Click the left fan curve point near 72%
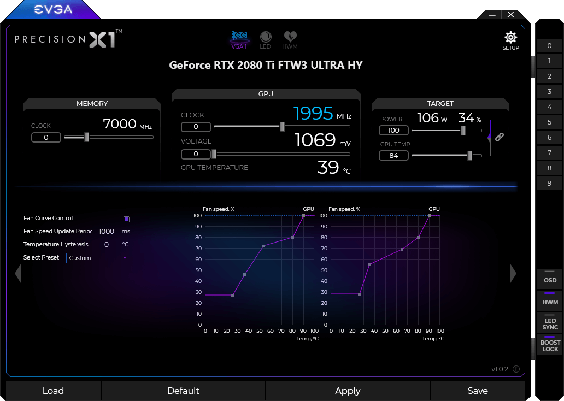564x401 pixels. pyautogui.click(x=263, y=246)
